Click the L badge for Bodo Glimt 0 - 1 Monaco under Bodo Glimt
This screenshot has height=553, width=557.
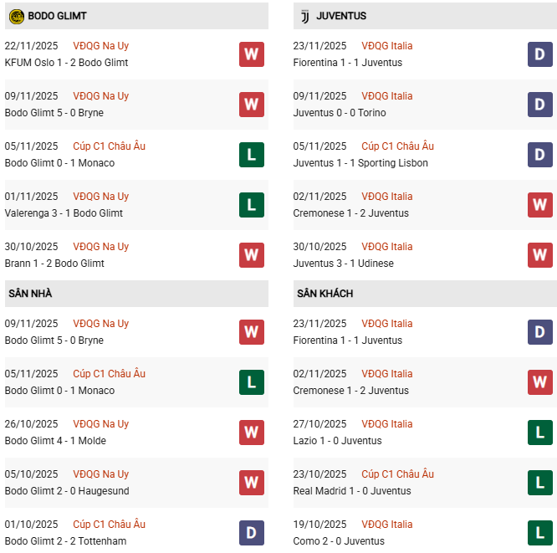251,155
